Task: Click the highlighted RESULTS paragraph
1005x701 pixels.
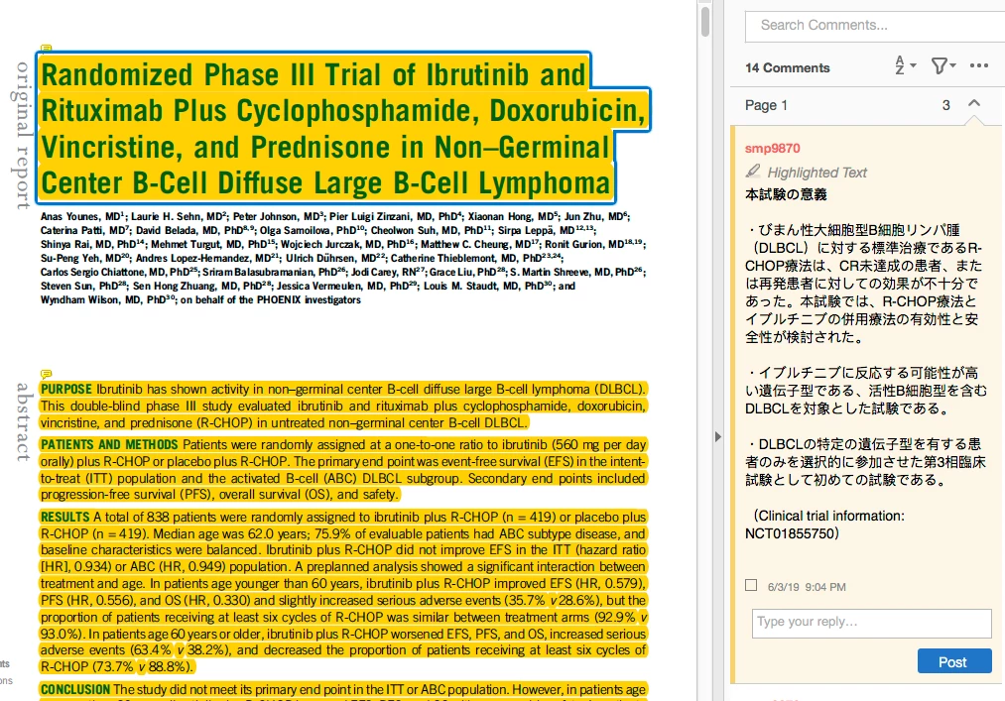Action: point(343,591)
